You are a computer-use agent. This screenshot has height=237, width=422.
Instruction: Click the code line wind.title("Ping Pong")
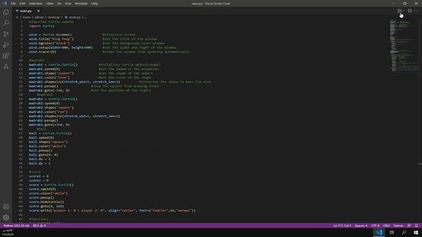(x=51, y=39)
